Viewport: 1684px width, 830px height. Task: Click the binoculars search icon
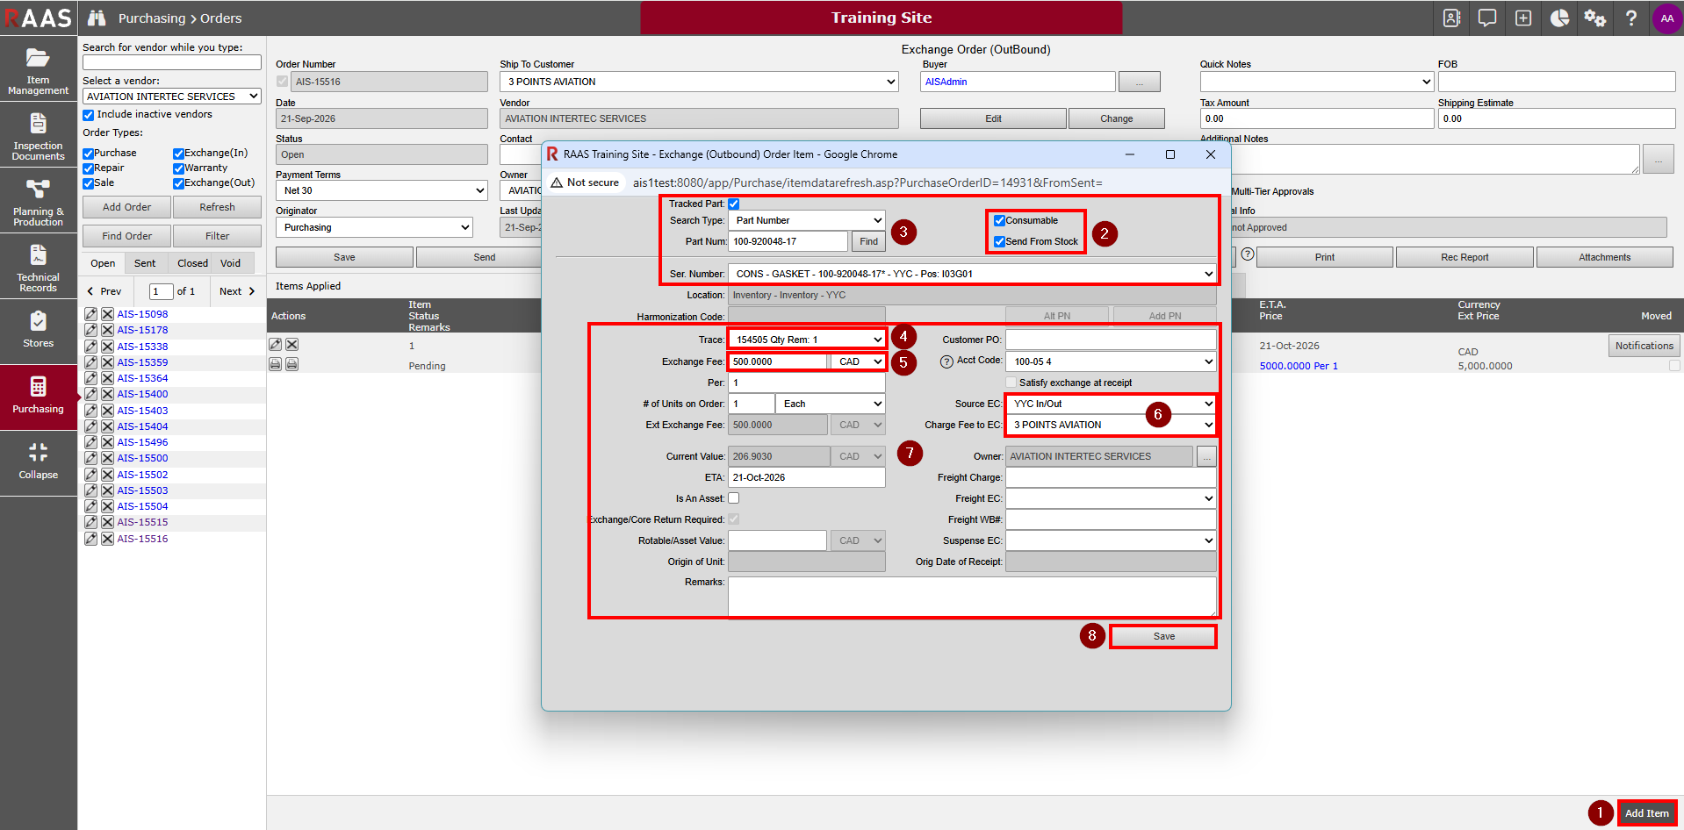coord(97,18)
